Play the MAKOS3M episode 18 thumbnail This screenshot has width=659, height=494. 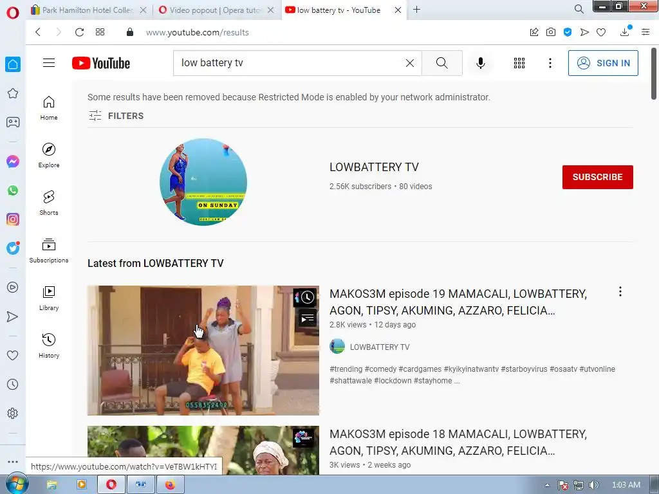203,450
